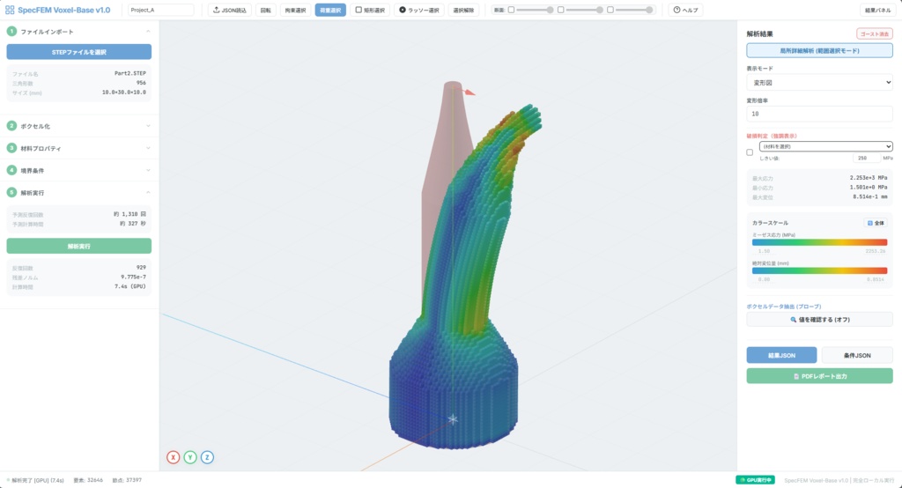Click the green 解析実行 run button

coord(78,246)
